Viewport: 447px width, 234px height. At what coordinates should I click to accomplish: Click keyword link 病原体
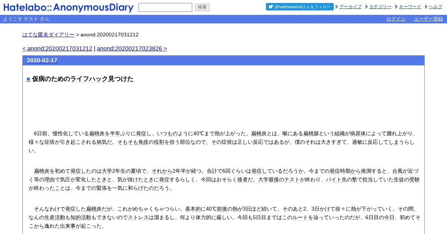[358, 134]
